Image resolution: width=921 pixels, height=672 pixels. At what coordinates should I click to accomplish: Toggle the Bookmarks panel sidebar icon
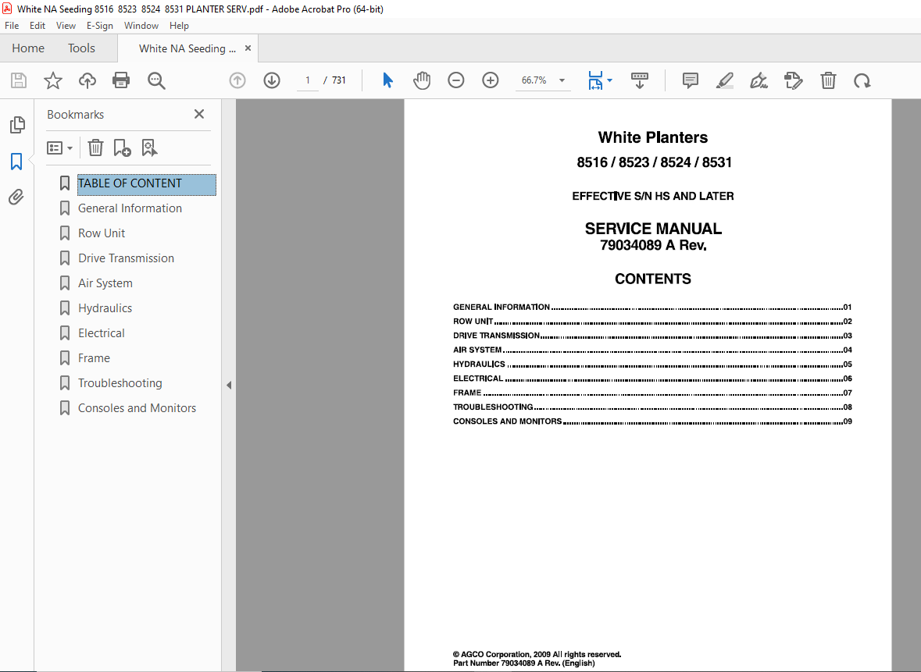(16, 162)
